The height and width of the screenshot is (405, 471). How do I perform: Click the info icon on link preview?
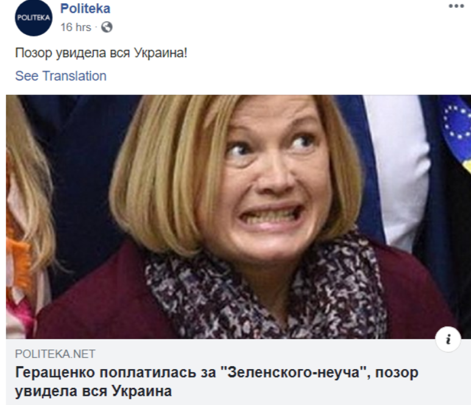(x=448, y=339)
